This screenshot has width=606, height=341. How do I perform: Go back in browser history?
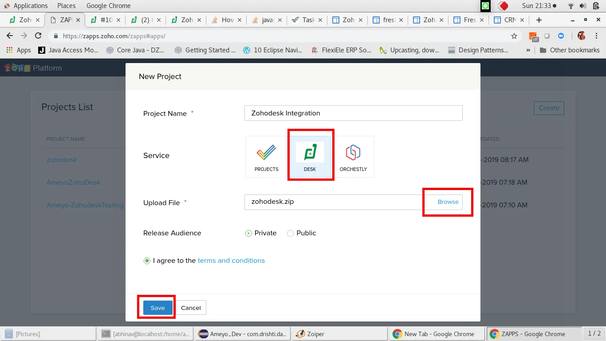[x=10, y=36]
